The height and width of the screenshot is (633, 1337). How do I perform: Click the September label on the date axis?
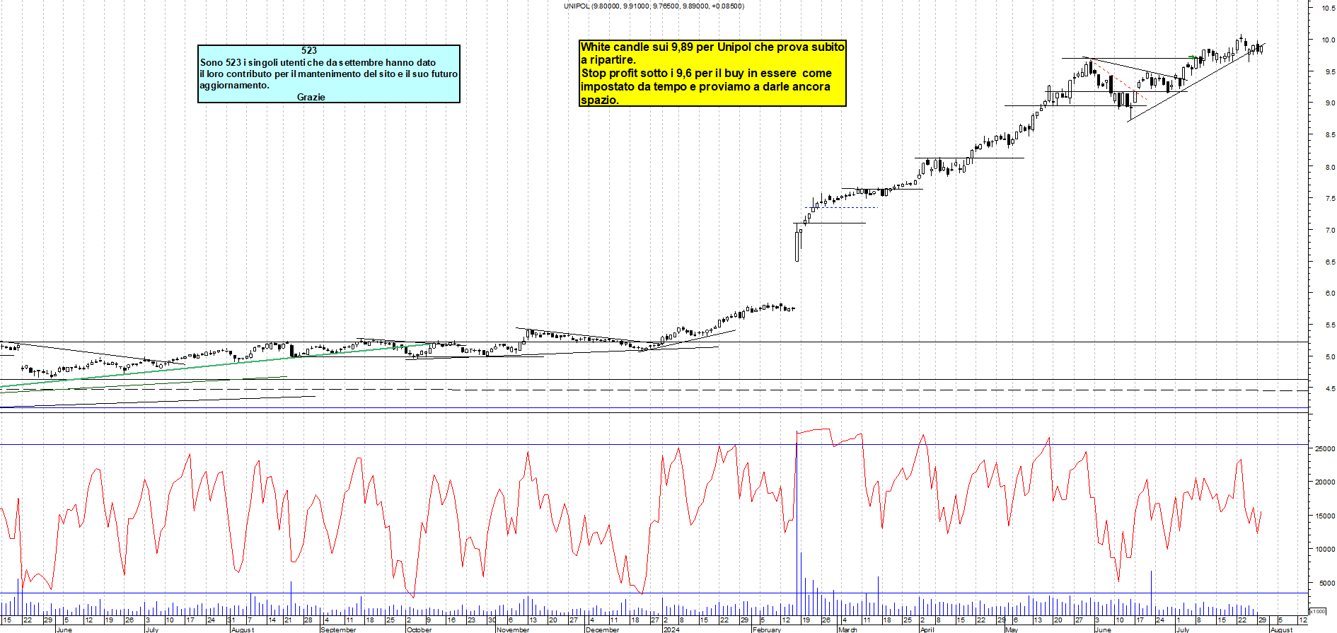tap(339, 629)
